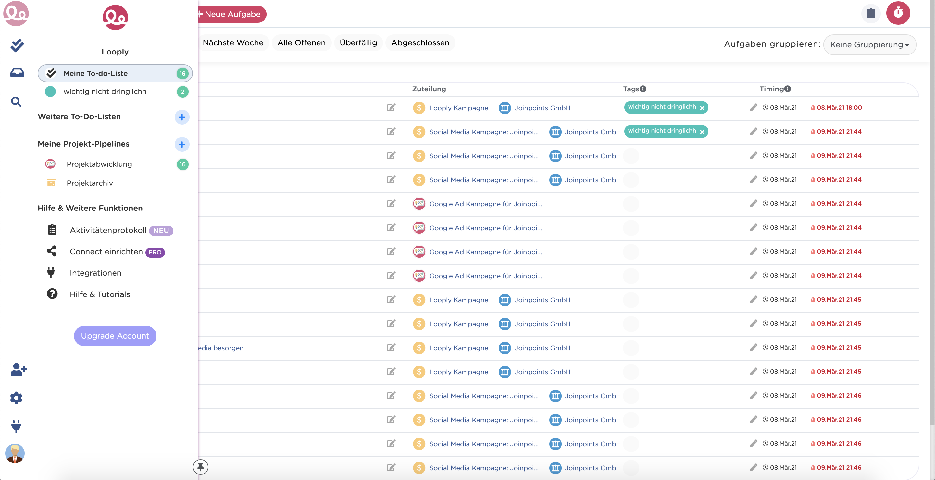Edit the first task's timing with pencil icon
This screenshot has width=935, height=480.
tap(753, 107)
